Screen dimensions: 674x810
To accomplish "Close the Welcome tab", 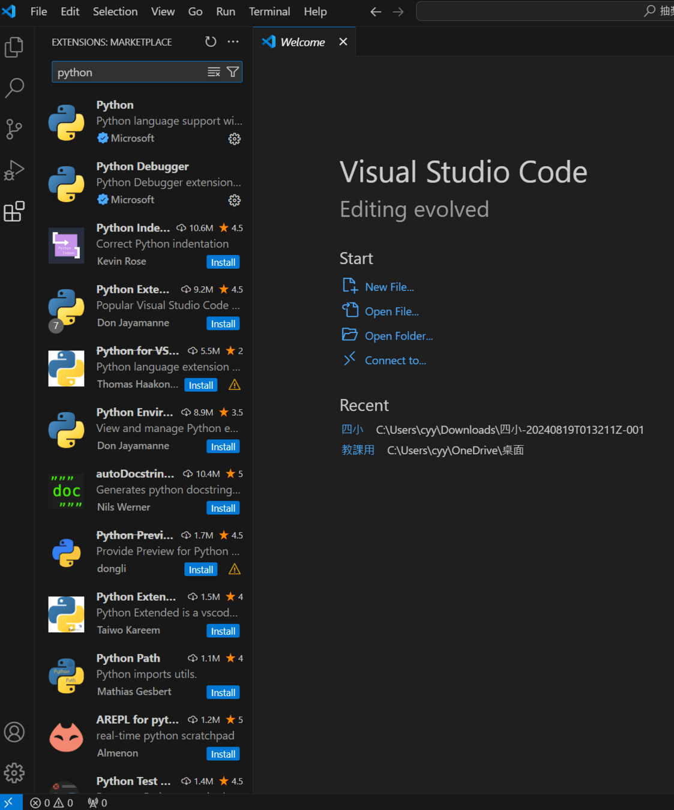I will click(x=343, y=41).
